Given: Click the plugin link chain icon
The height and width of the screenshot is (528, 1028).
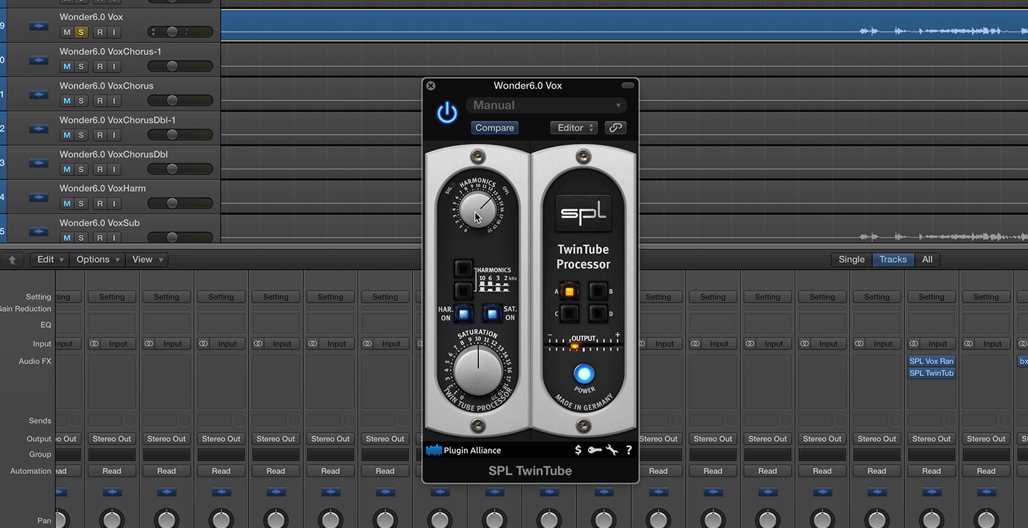Looking at the screenshot, I should tap(615, 127).
